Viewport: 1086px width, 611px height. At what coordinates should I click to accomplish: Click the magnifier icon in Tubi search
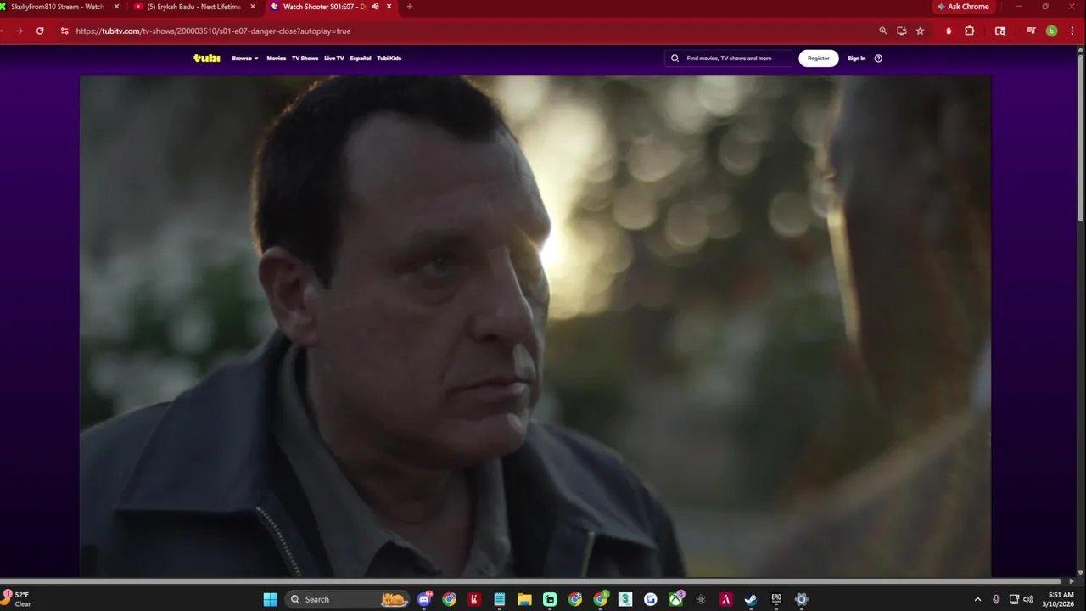675,59
